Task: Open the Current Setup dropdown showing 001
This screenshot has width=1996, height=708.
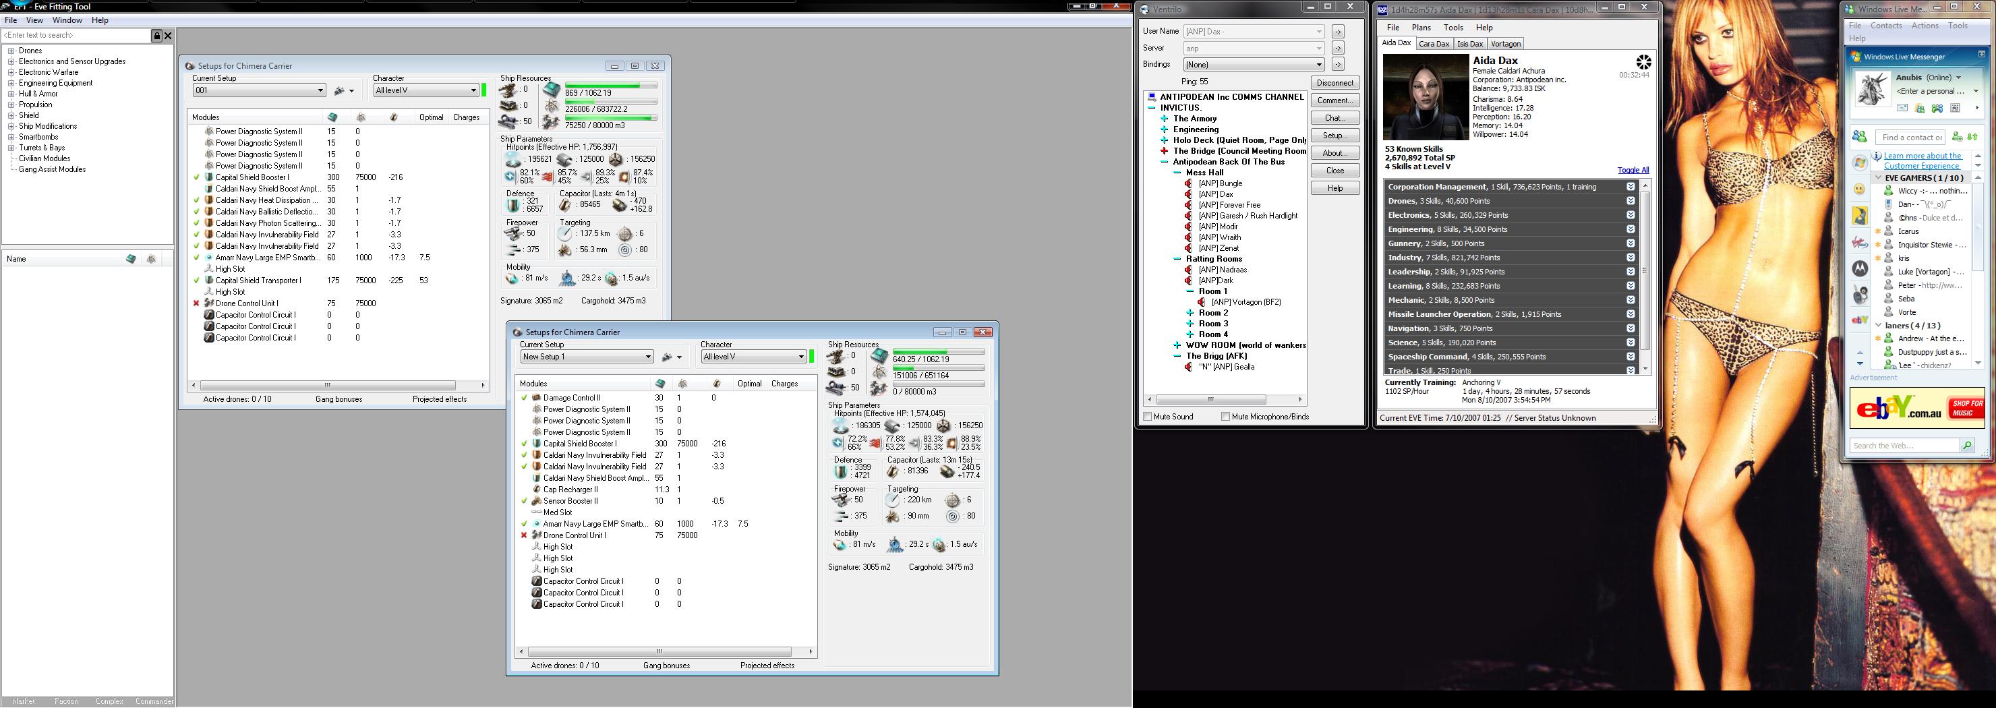Action: point(259,90)
